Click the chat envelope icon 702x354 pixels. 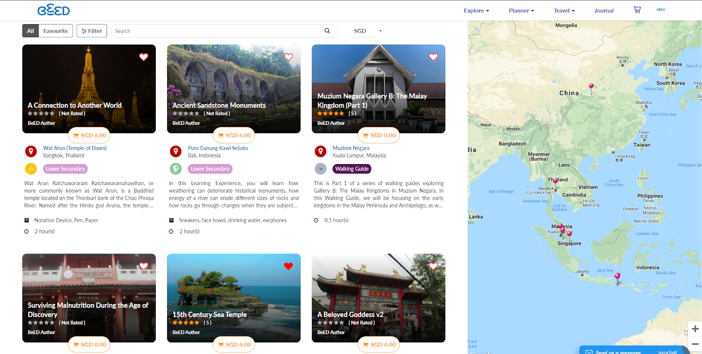589,352
